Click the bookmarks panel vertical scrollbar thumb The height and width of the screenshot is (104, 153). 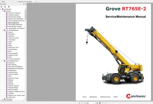coord(25,15)
